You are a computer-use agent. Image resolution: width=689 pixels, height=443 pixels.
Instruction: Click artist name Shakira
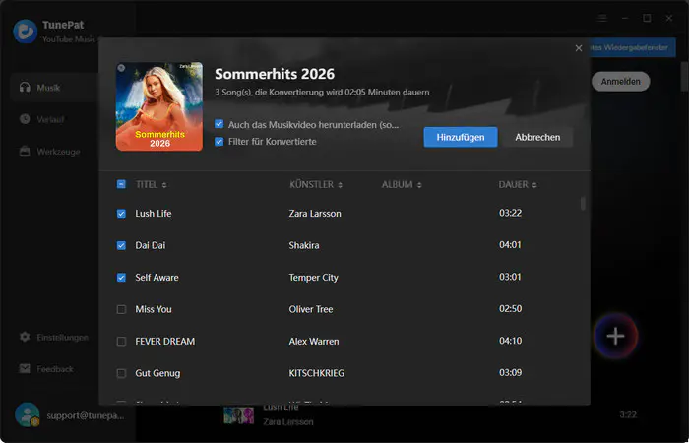point(304,245)
